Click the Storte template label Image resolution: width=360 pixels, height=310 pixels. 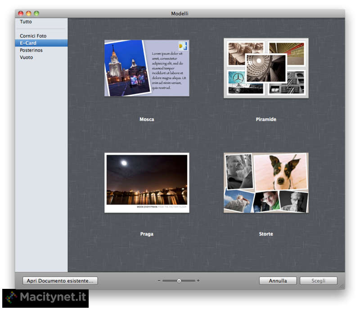pyautogui.click(x=266, y=234)
